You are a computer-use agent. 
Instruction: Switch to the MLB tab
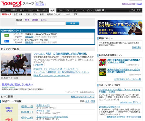(22, 10)
